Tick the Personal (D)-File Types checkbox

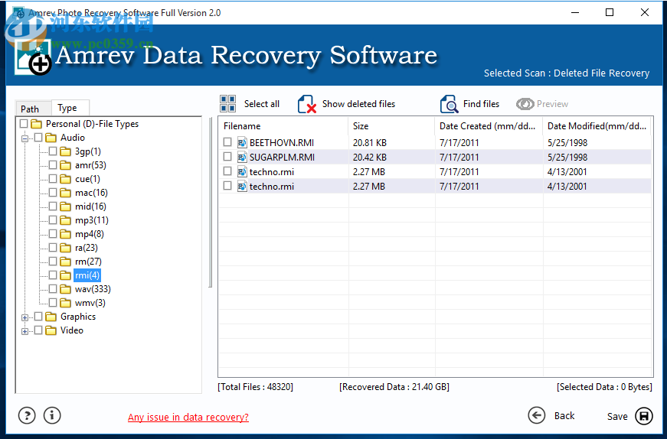[24, 124]
